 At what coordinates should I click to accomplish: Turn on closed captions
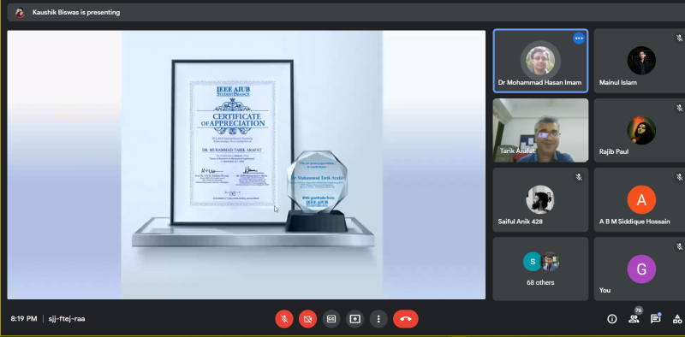331,319
